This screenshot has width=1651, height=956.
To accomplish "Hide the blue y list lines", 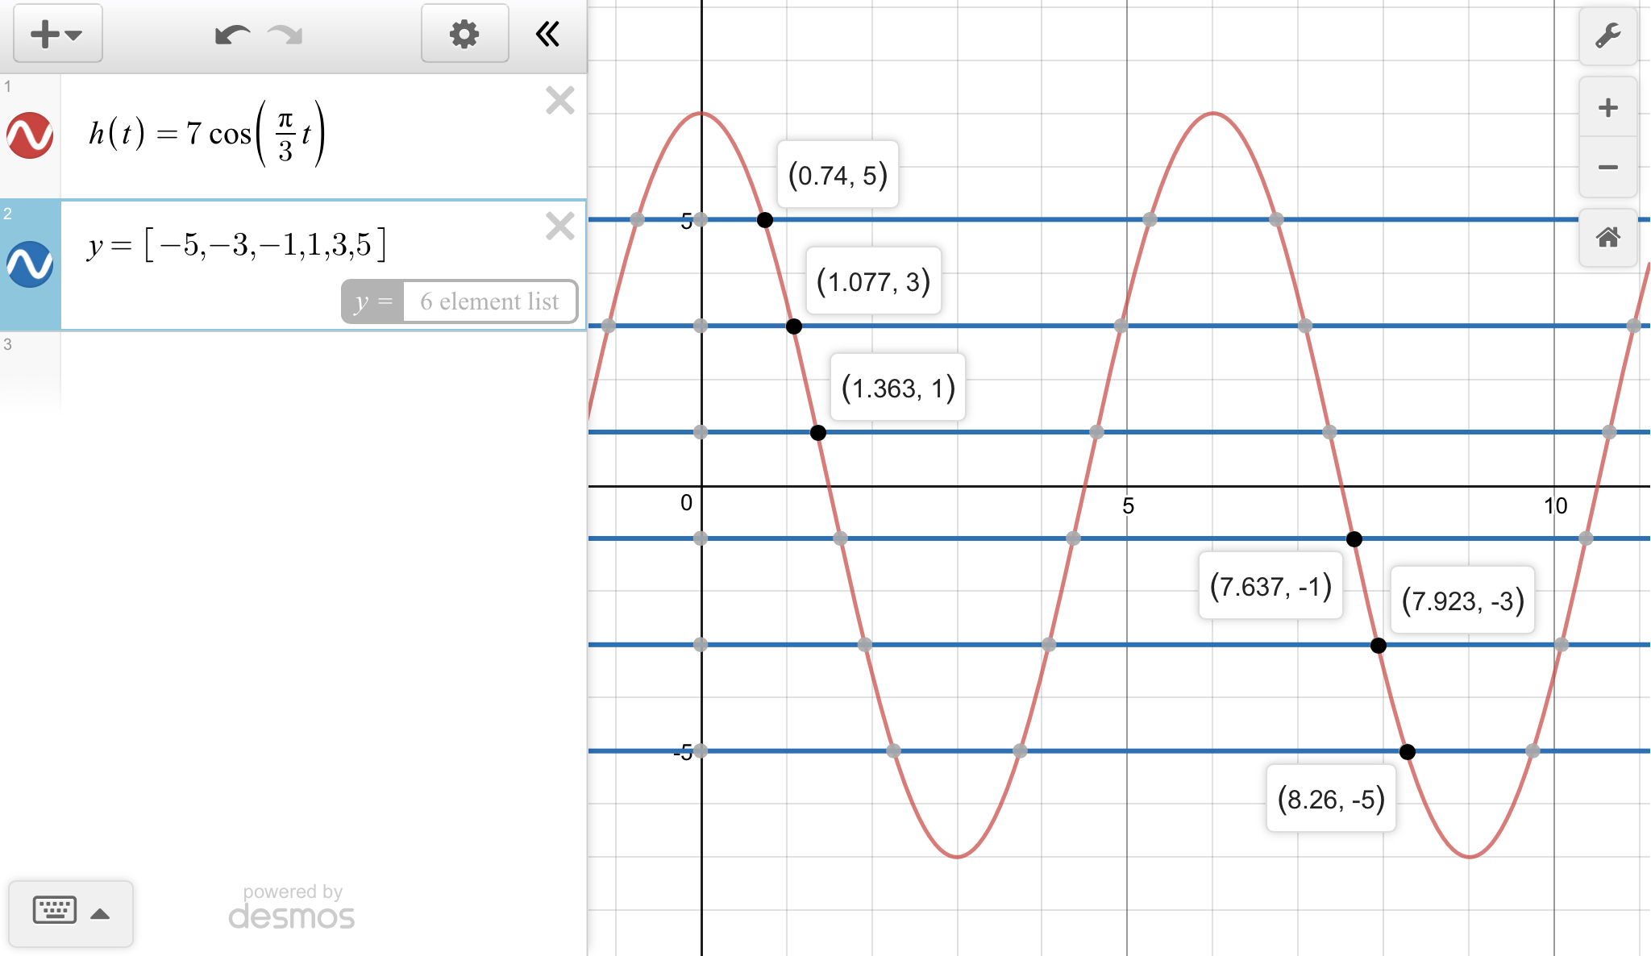I will [30, 264].
